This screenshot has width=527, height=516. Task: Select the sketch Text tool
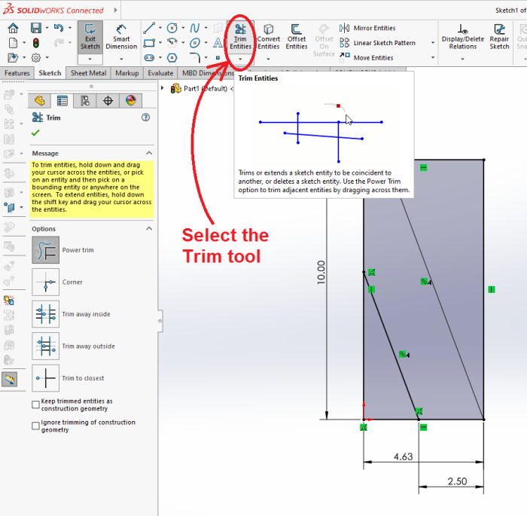pos(218,43)
